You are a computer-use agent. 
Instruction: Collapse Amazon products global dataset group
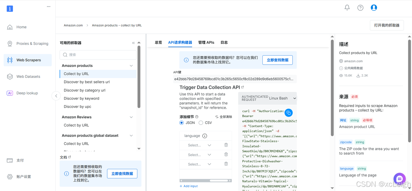131,136
